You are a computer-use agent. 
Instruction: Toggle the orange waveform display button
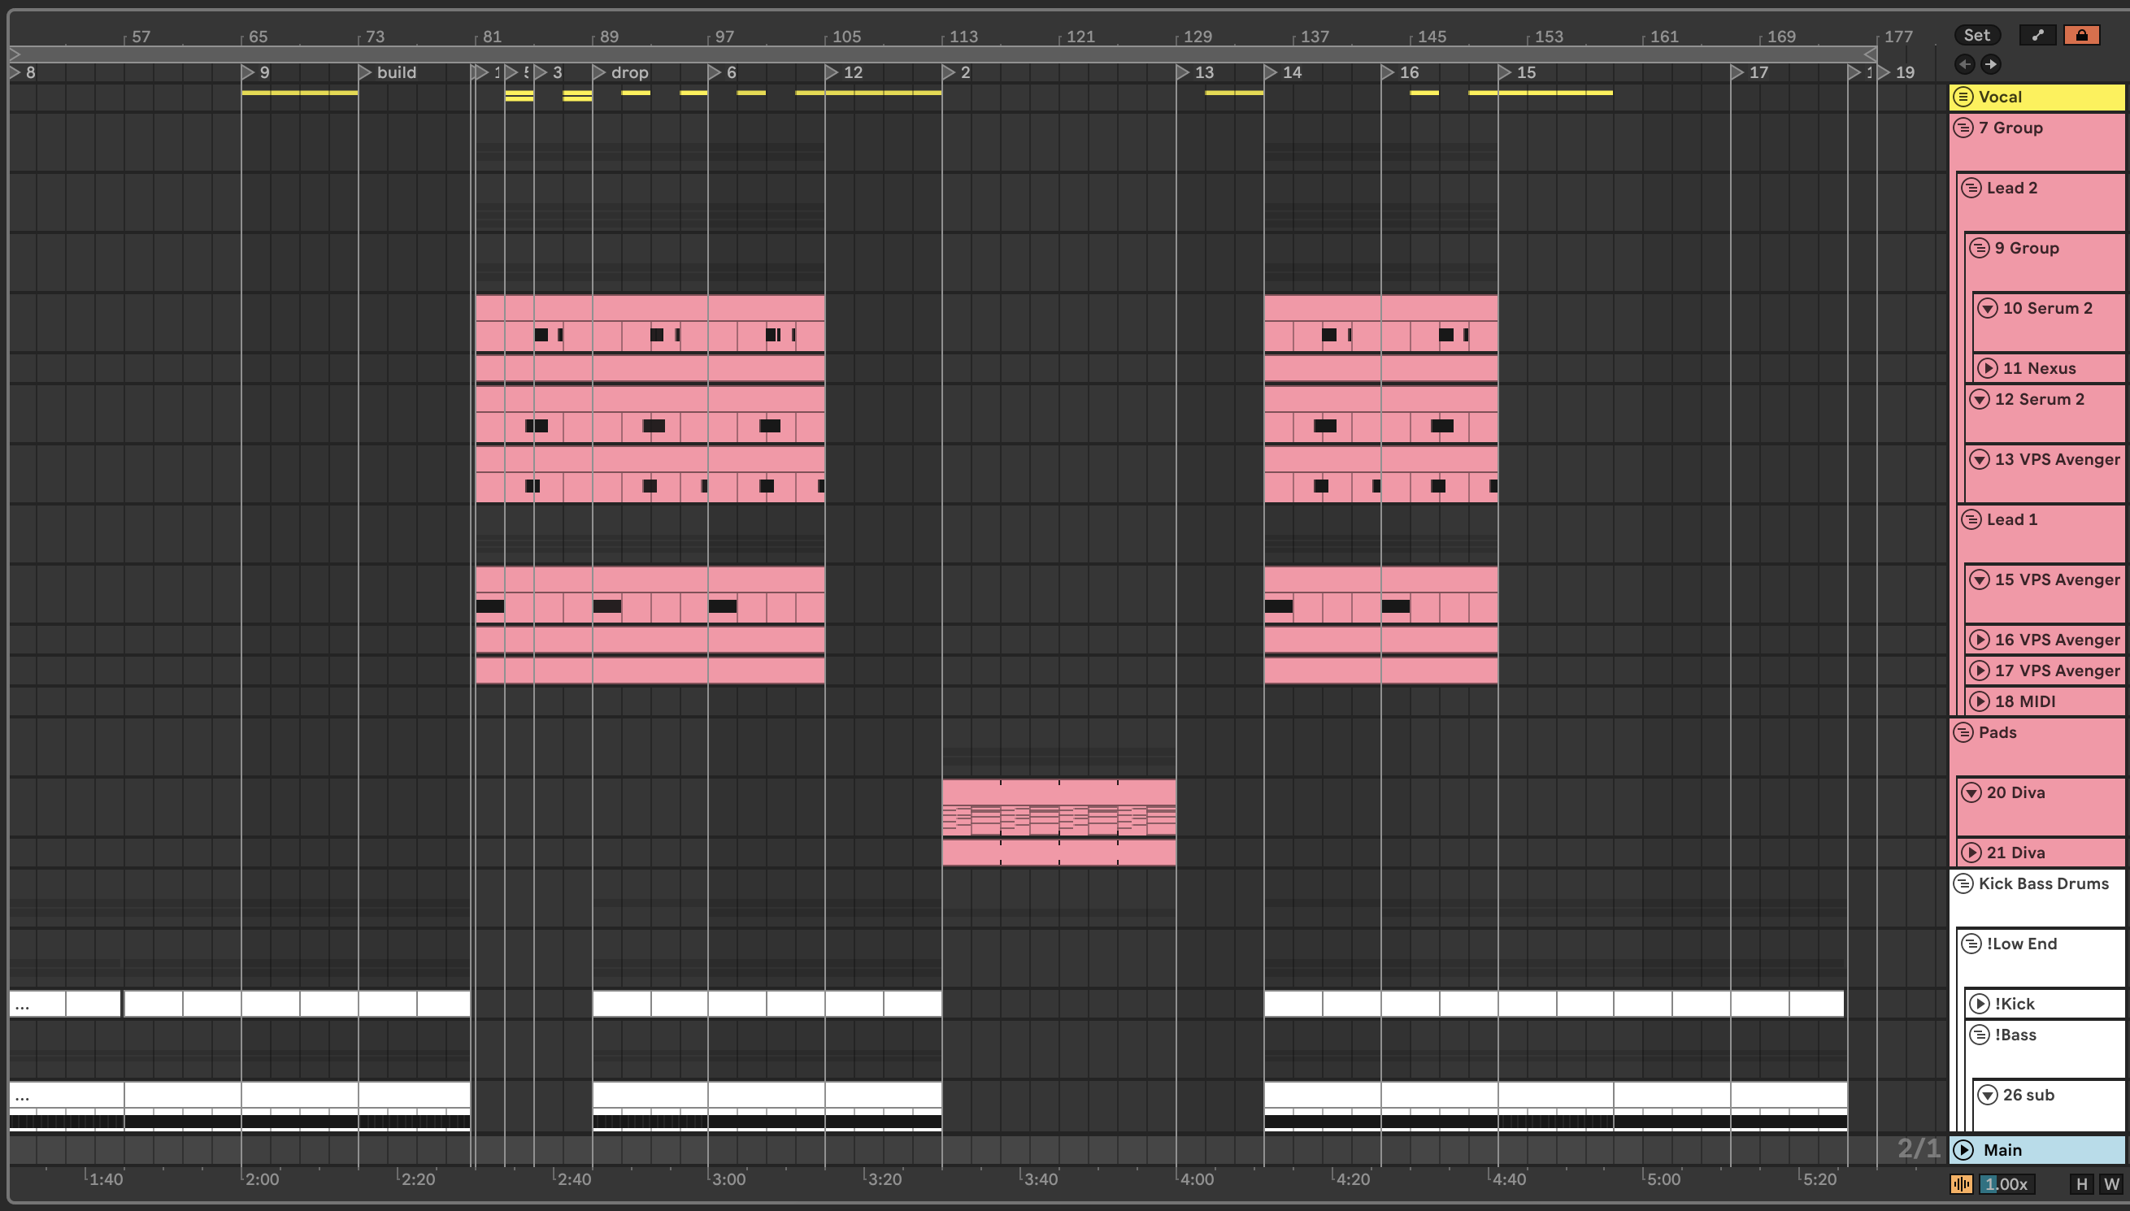tap(1961, 1183)
